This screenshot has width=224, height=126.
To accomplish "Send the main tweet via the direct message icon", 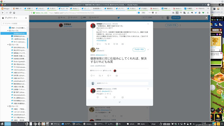I will 117,76.
